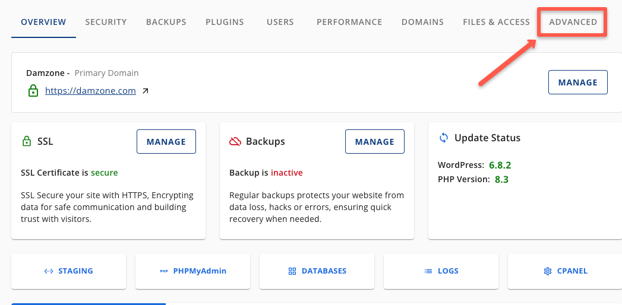Click the Databases grid icon
This screenshot has height=305, width=622.
tap(292, 271)
